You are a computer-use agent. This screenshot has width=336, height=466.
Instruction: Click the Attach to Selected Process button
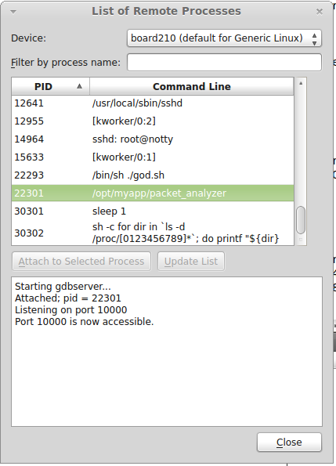(81, 262)
